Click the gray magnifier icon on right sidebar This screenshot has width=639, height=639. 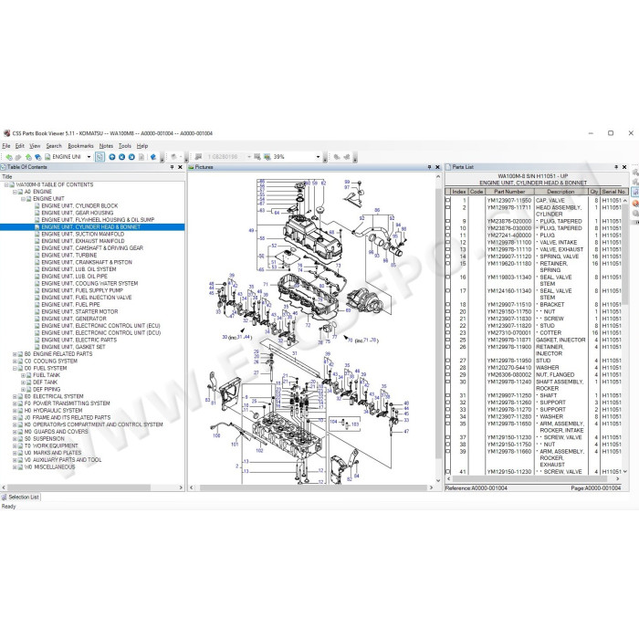[x=635, y=213]
